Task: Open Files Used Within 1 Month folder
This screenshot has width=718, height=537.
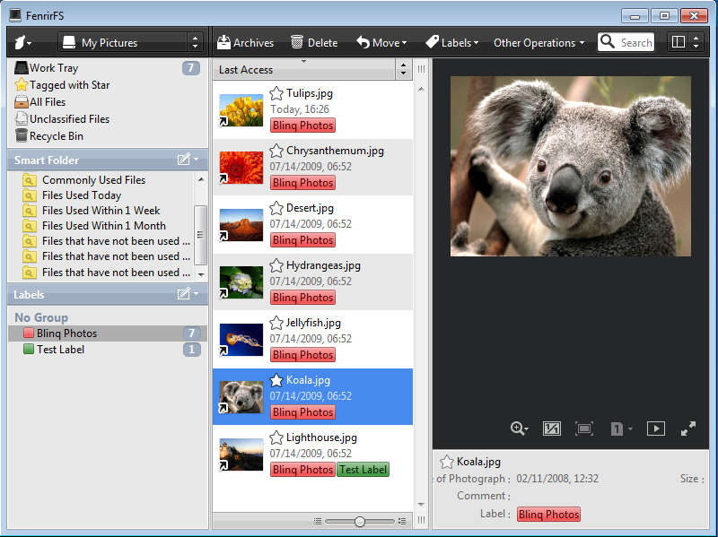Action: [x=103, y=226]
